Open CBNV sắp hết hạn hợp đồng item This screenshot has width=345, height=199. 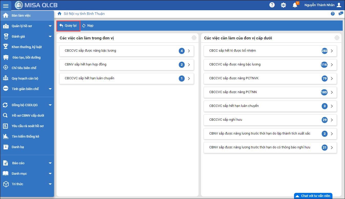[x=126, y=65]
